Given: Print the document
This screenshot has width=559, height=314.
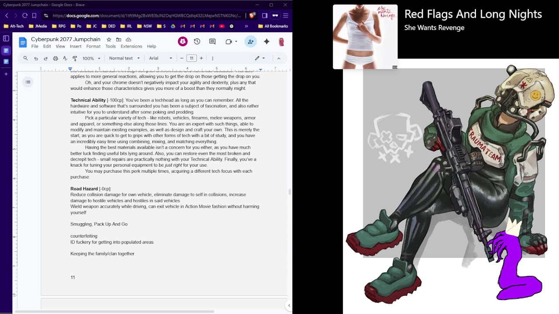Looking at the screenshot, I should [x=55, y=58].
